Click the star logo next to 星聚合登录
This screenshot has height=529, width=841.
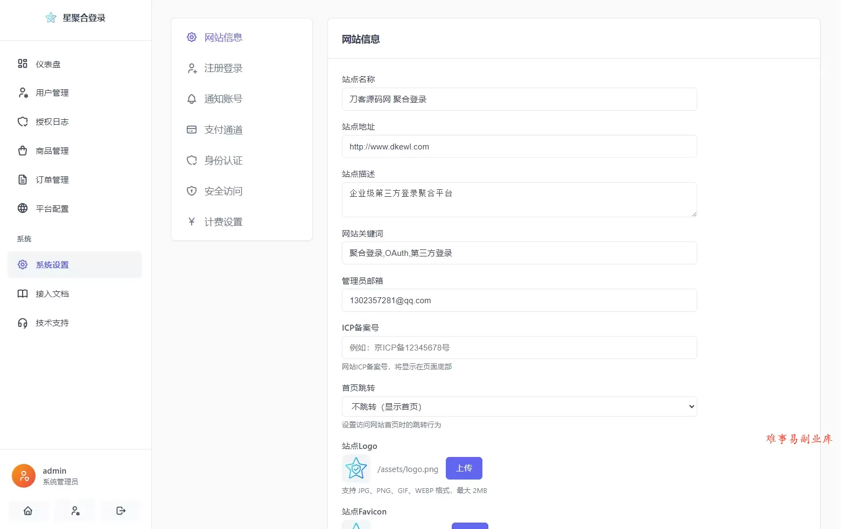point(51,18)
